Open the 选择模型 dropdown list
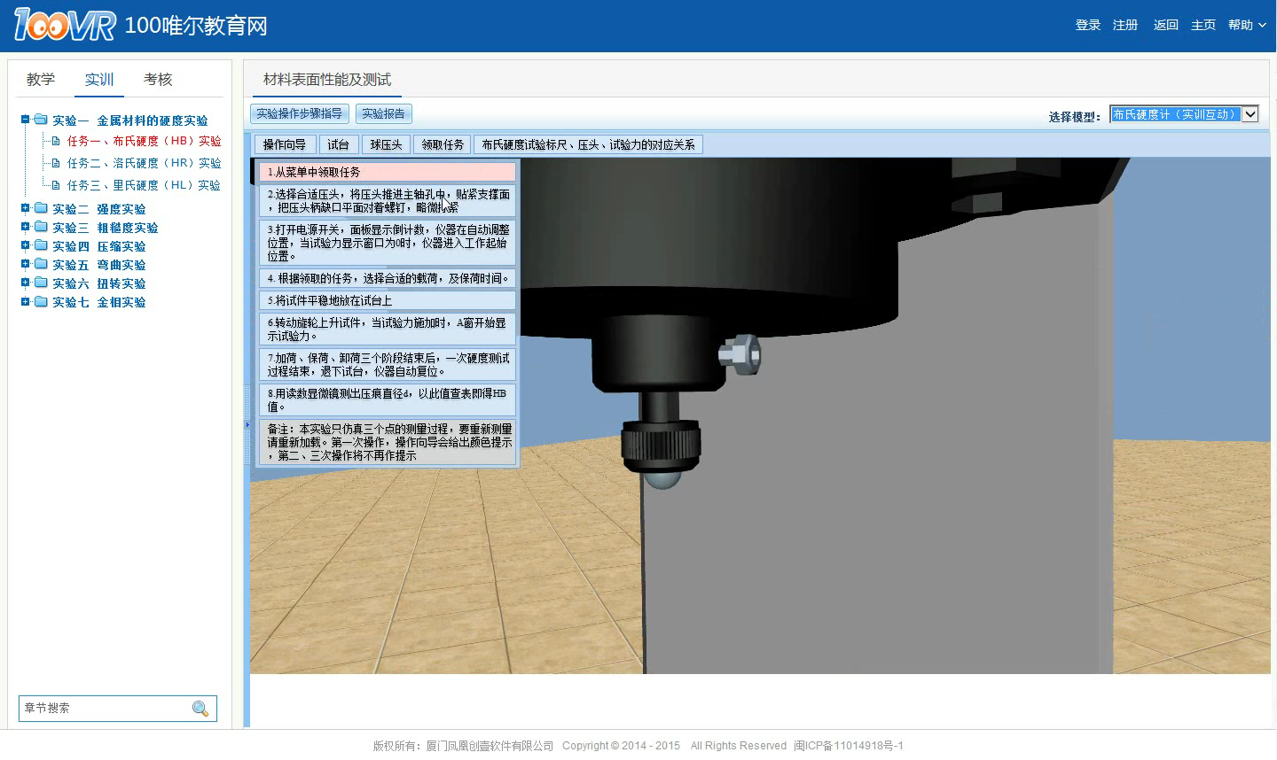This screenshot has width=1277, height=760. click(x=1250, y=114)
